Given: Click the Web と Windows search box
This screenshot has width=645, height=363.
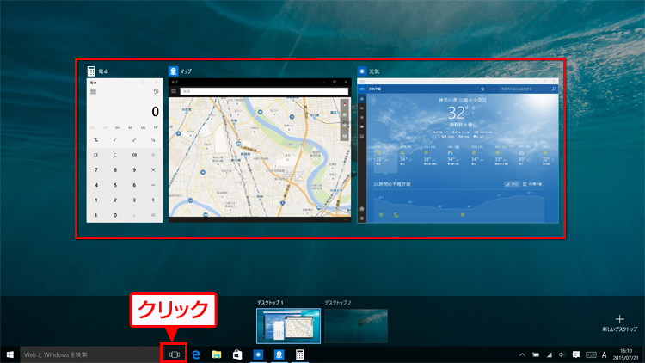Looking at the screenshot, I should [x=86, y=354].
